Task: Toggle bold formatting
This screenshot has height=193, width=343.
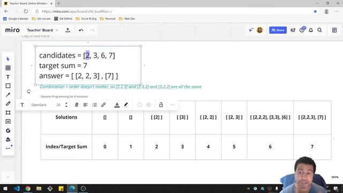Action: 77,105
